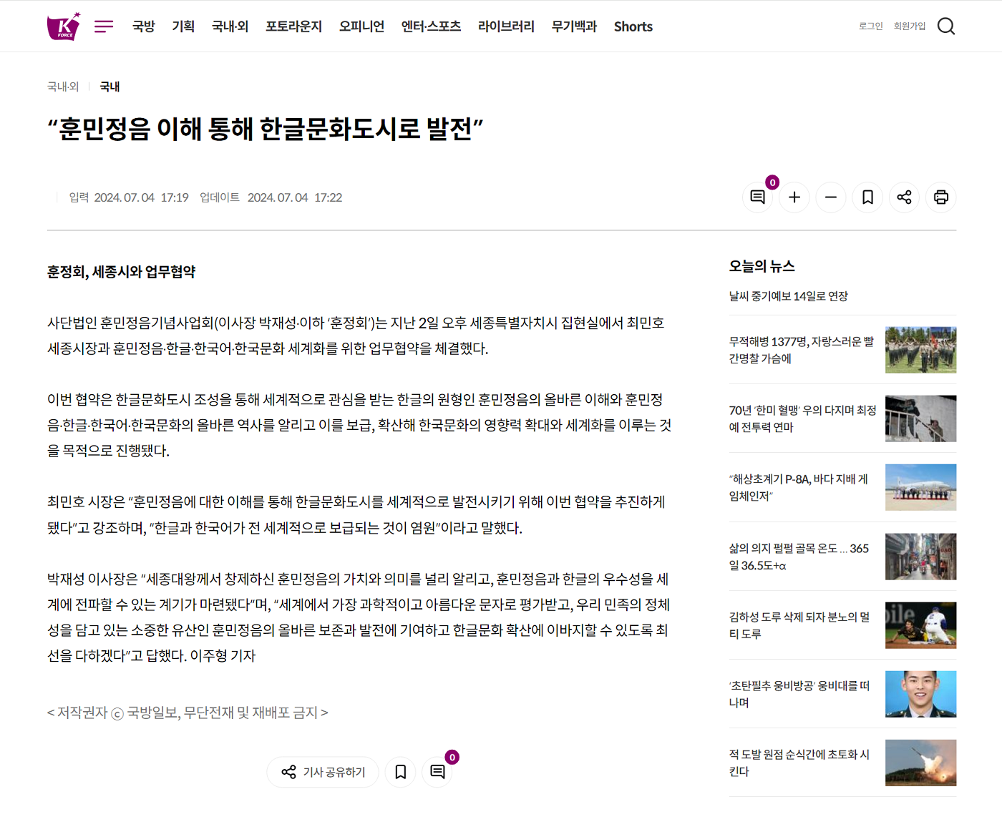This screenshot has height=827, width=1002.
Task: Bookmark article using top toolbar icon
Action: tap(867, 197)
